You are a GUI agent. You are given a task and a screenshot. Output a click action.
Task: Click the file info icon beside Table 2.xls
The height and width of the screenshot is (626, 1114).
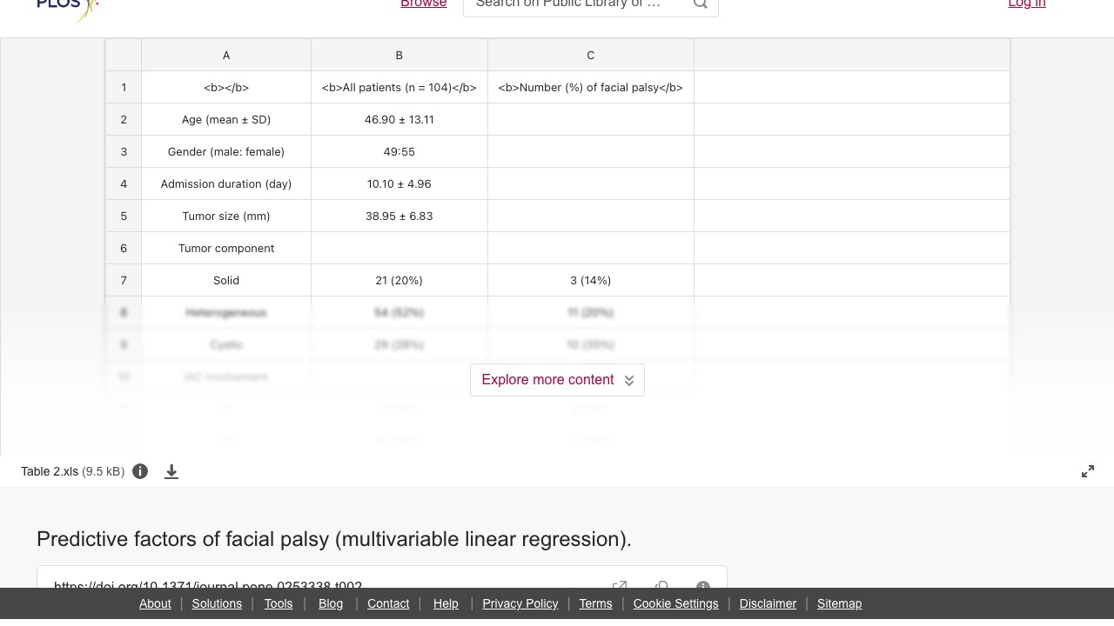click(140, 471)
